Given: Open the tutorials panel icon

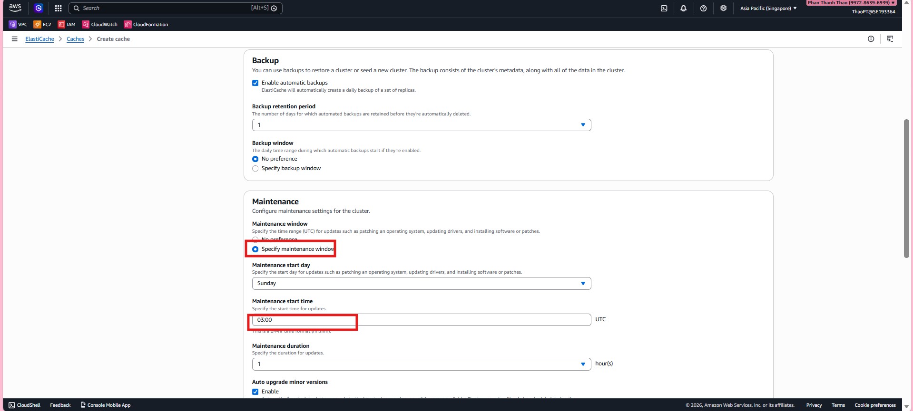Looking at the screenshot, I should point(890,39).
